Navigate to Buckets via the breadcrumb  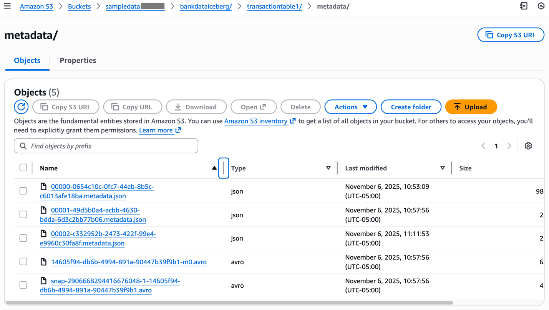(79, 6)
